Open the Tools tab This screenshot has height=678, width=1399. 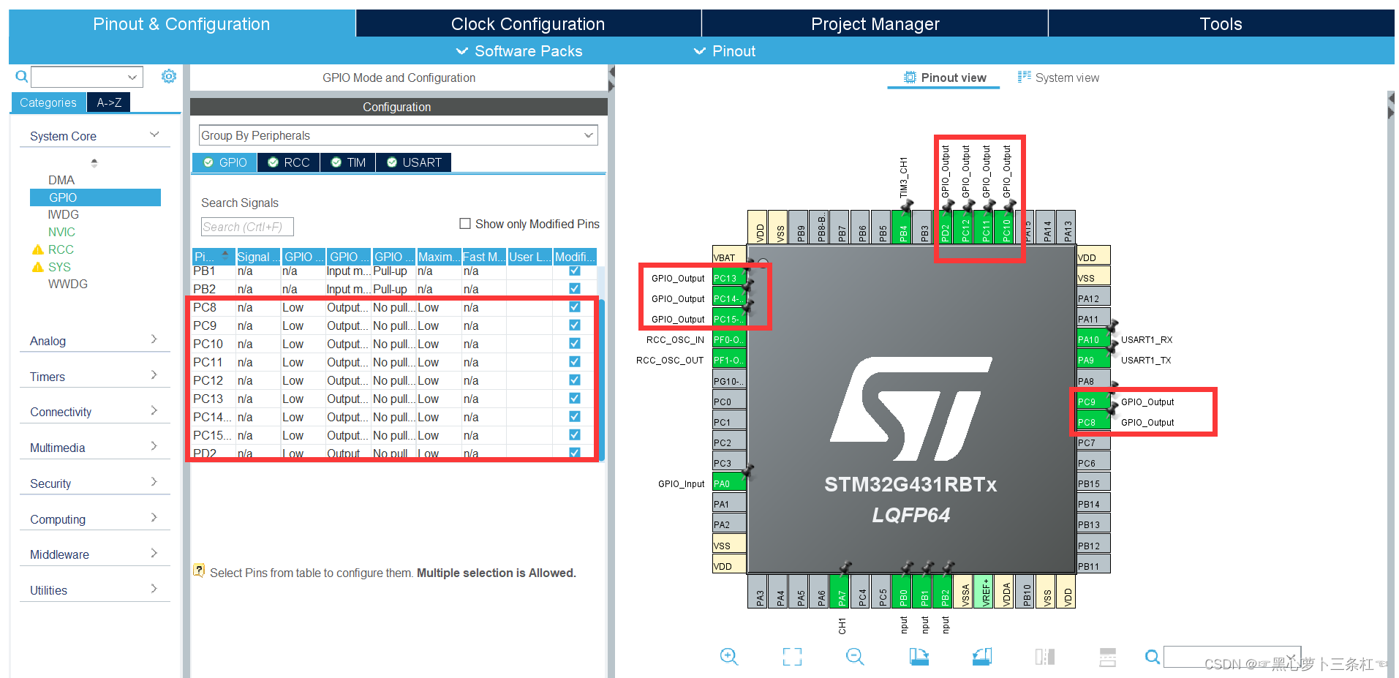(1221, 23)
